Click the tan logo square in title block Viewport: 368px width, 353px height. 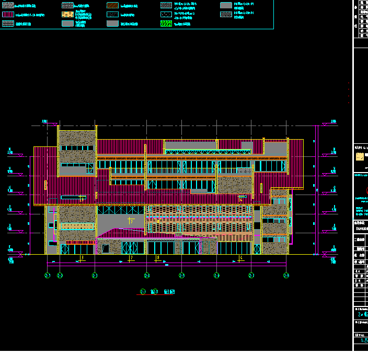pyautogui.click(x=360, y=156)
